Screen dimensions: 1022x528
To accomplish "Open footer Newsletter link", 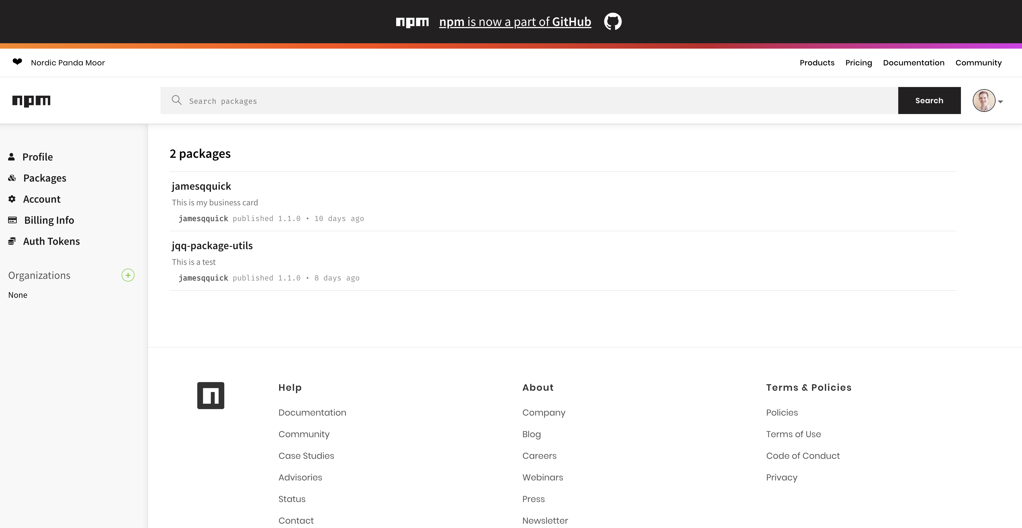I will coord(545,520).
